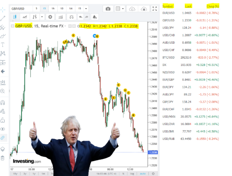Choose the pitchfork tool in the sidebar
Viewport: 232px width, 176px height.
click(3, 27)
